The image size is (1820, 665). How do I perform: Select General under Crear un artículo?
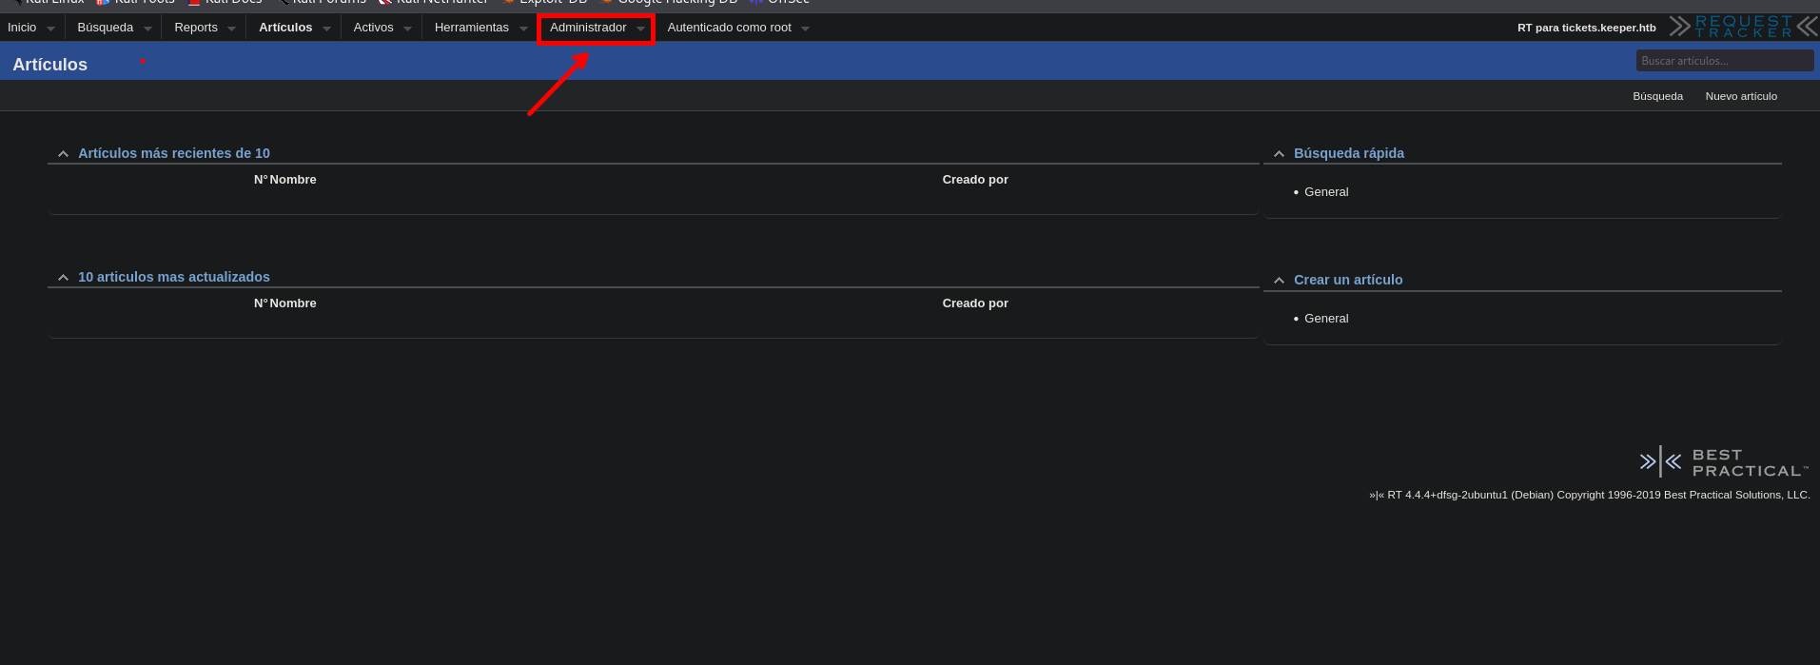pyautogui.click(x=1326, y=319)
